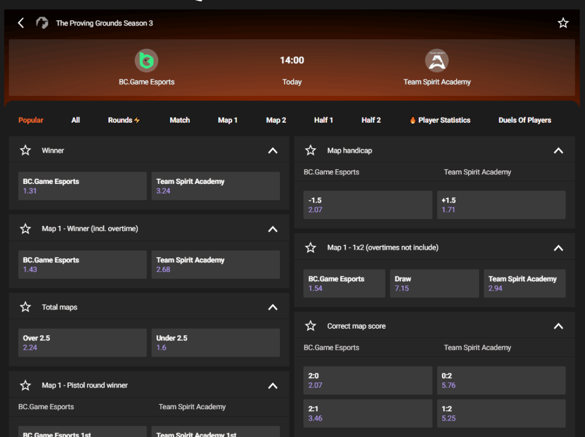The image size is (585, 437).
Task: Click the Team Spirit Academy team logo
Action: (437, 60)
